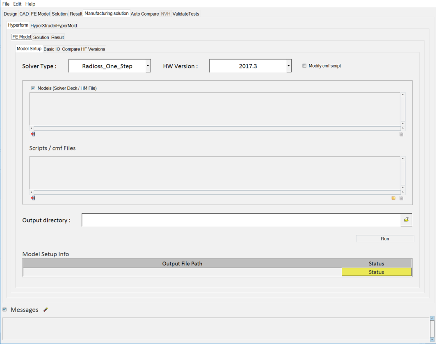Open the Basic IO tab
This screenshot has width=436, height=344.
(52, 49)
